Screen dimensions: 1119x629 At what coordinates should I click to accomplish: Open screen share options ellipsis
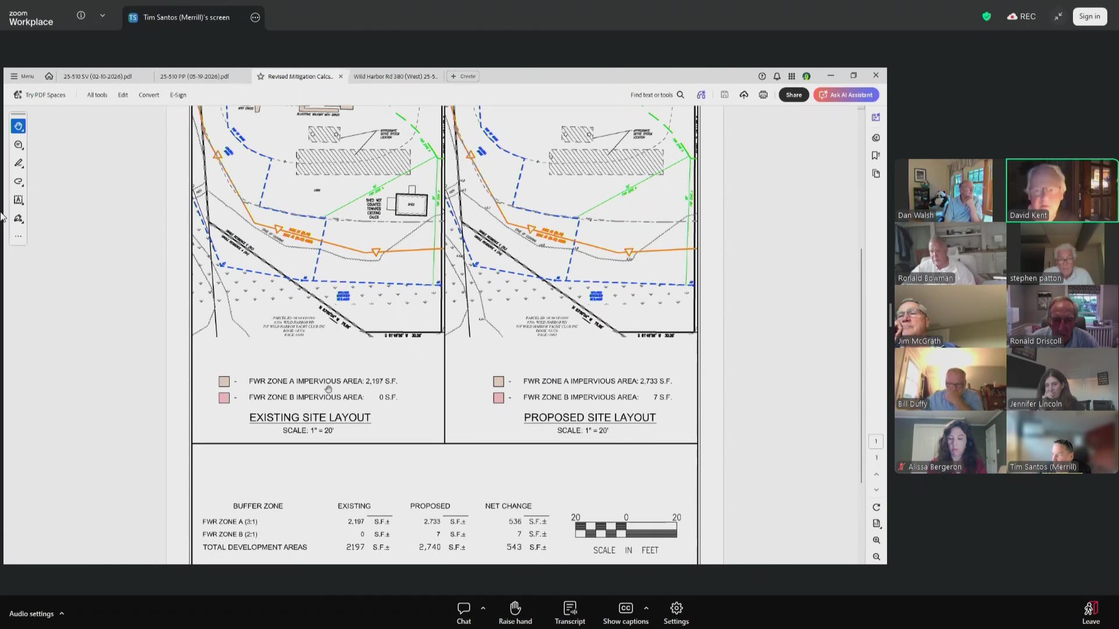coord(255,17)
